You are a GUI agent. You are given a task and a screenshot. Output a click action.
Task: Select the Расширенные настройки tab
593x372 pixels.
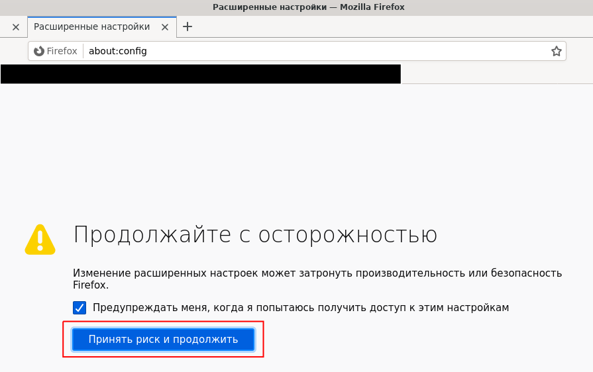pos(102,27)
